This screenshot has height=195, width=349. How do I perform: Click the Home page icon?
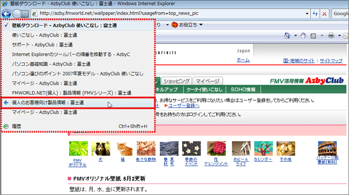tap(287, 35)
